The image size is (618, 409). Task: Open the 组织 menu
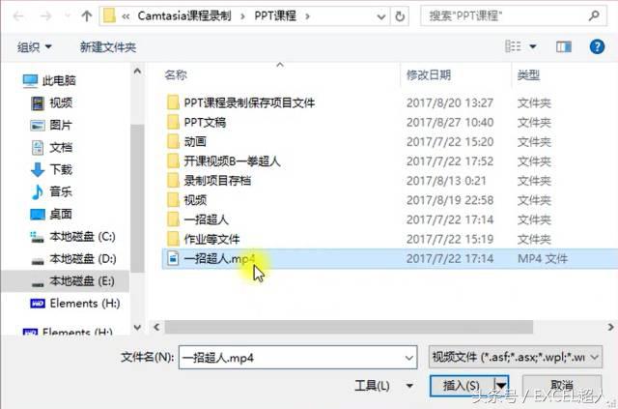click(35, 47)
